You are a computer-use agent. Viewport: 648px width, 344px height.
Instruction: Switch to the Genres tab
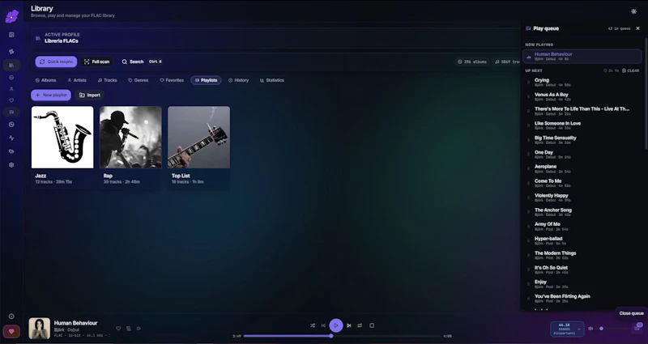pos(138,80)
